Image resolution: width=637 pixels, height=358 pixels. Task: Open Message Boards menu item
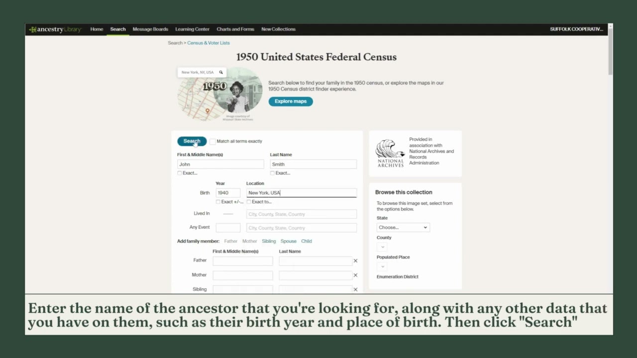tap(150, 29)
